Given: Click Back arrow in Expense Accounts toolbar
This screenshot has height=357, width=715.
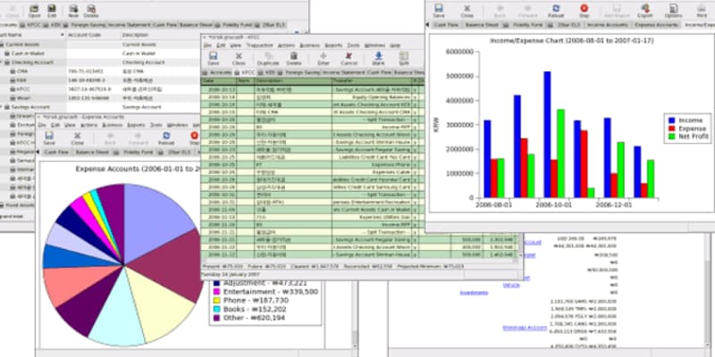Looking at the screenshot, I should tap(110, 137).
